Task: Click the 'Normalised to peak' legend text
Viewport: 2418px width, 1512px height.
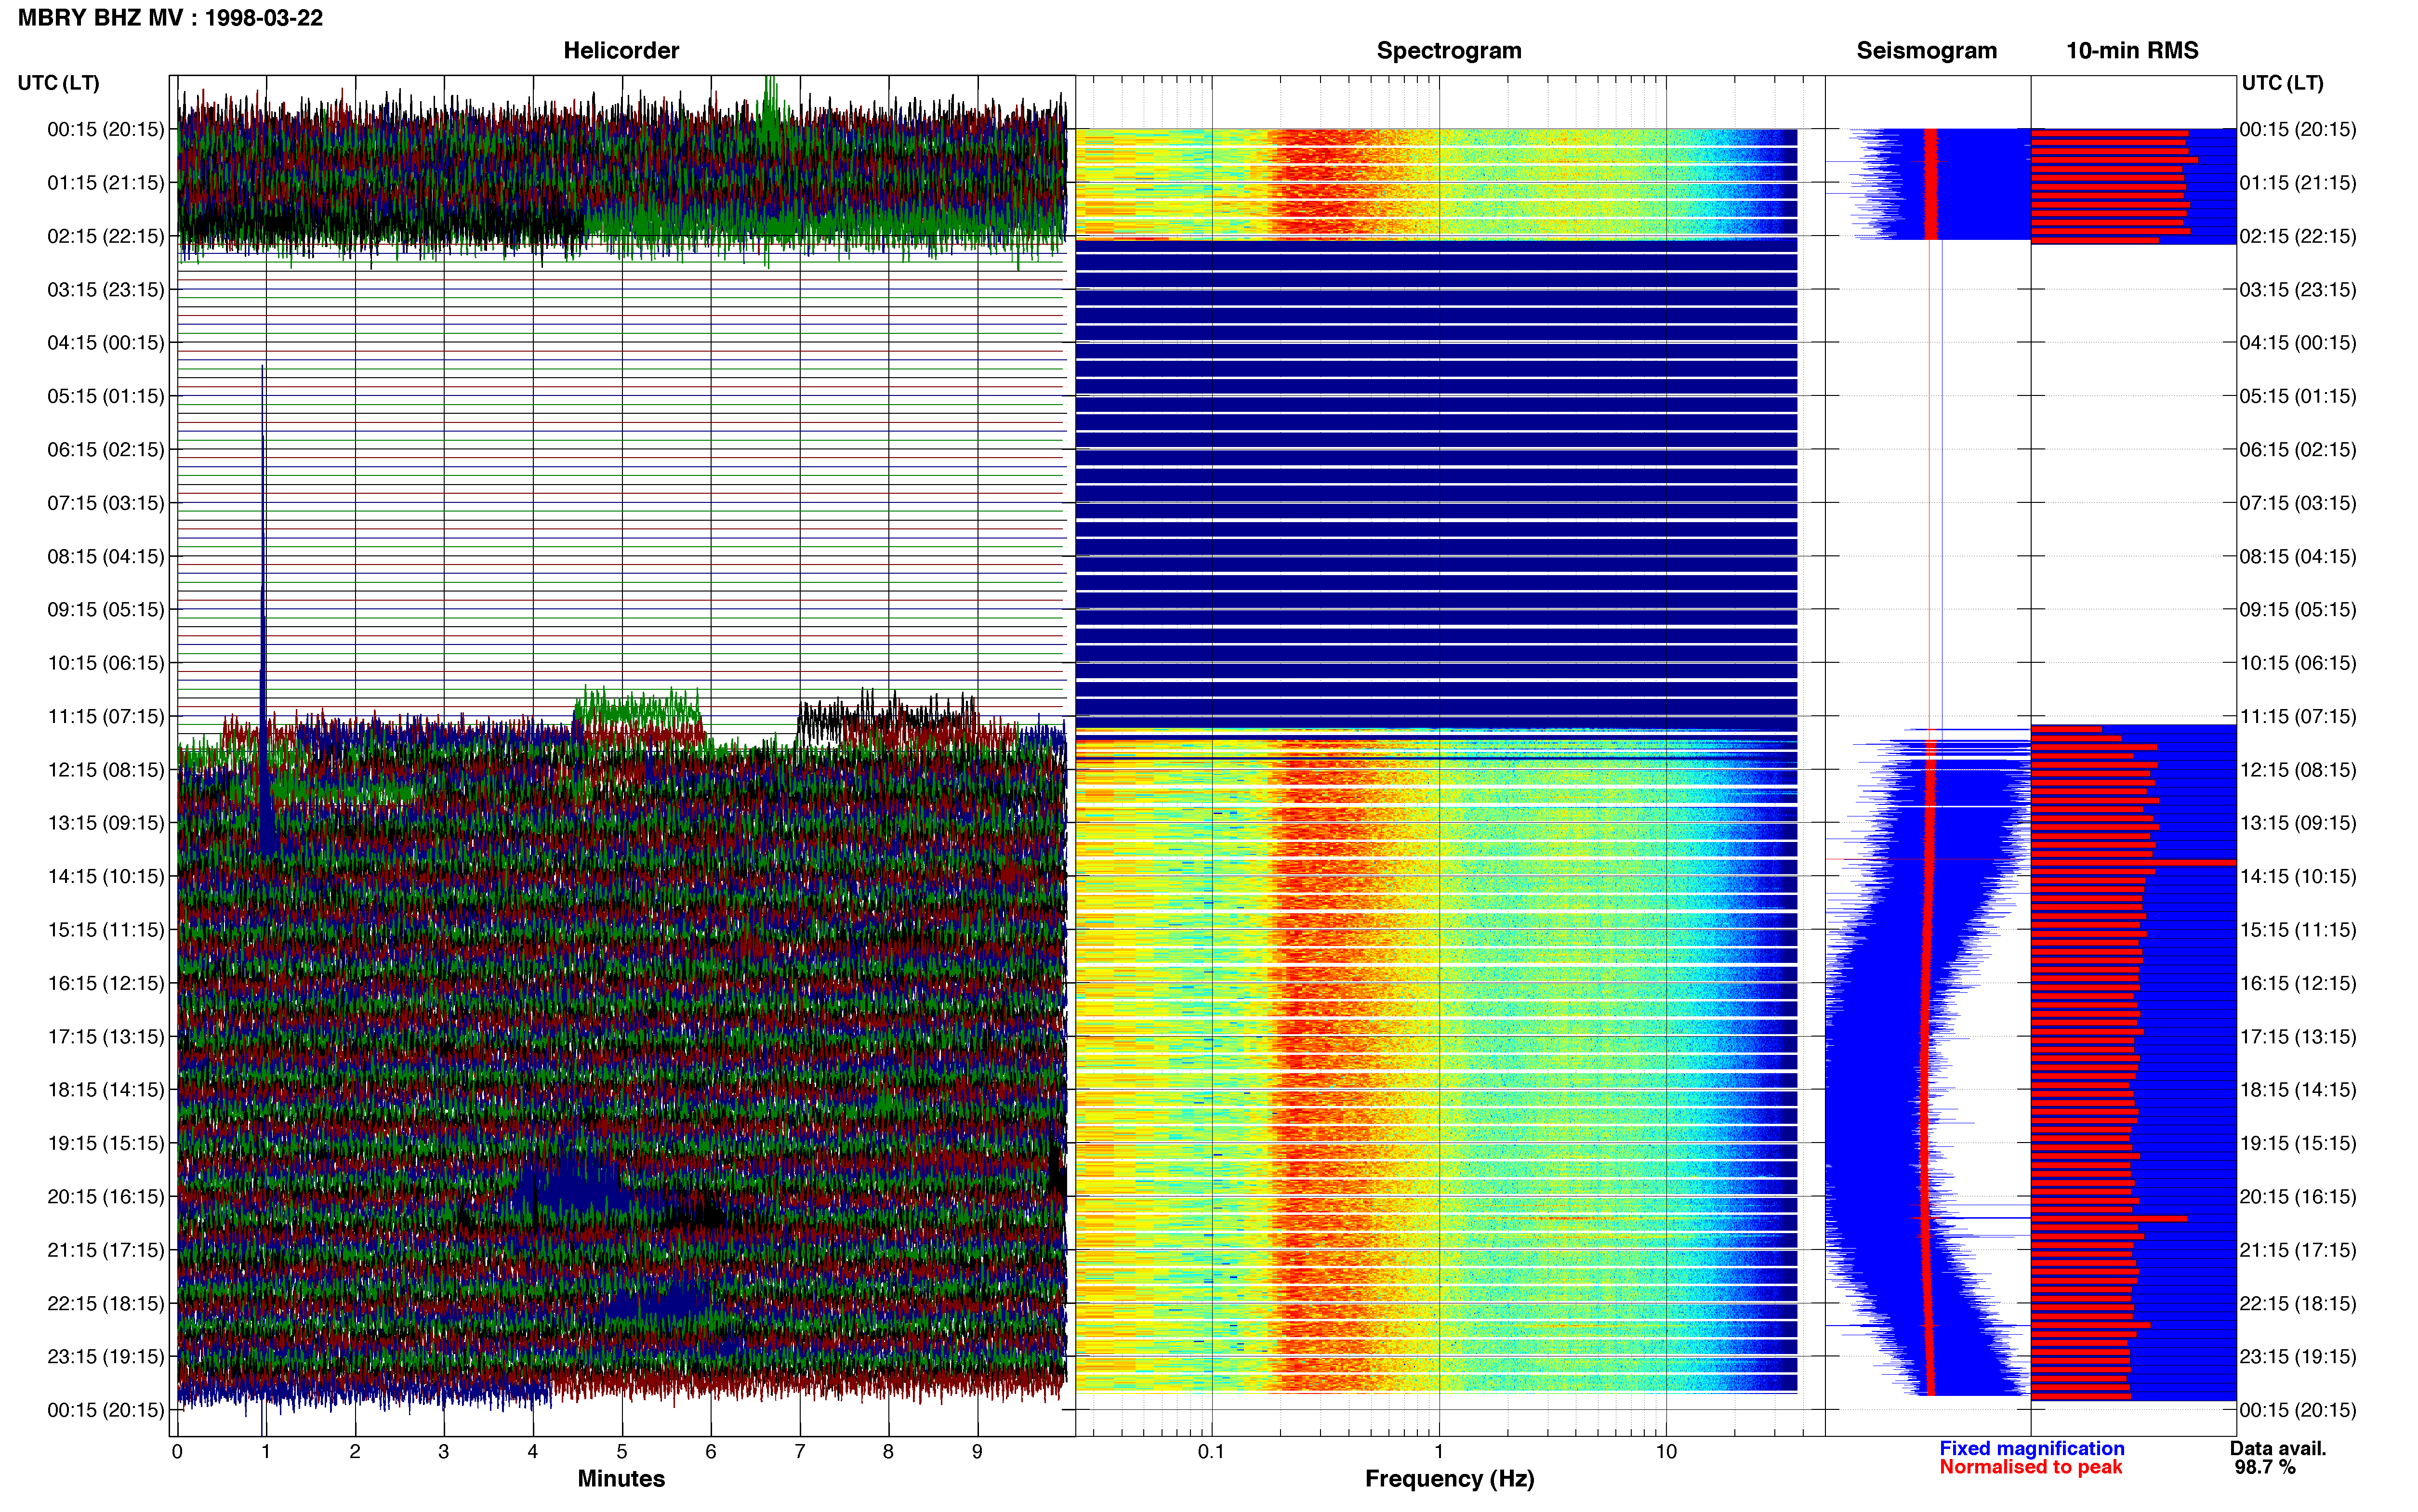Action: [2030, 1468]
